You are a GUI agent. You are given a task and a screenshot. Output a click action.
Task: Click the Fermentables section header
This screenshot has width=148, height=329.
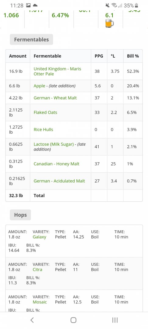pos(31,39)
